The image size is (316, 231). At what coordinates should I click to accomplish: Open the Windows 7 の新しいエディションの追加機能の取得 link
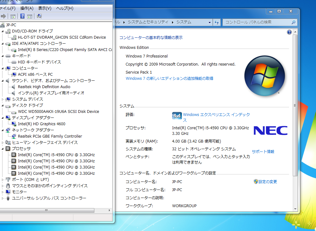click(170, 78)
